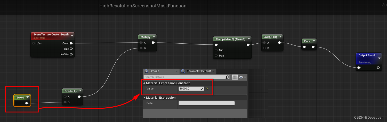
Task: Collapse the Clamp (Min=0) (Max=1) node
Action: pos(249,39)
